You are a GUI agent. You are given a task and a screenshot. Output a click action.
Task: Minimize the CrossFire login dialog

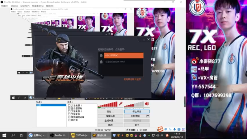[x=144, y=40]
